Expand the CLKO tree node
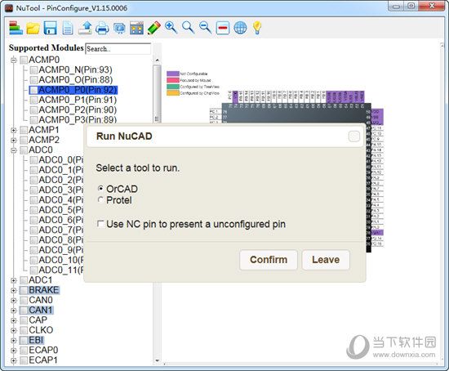This screenshot has height=371, width=449. [13, 331]
